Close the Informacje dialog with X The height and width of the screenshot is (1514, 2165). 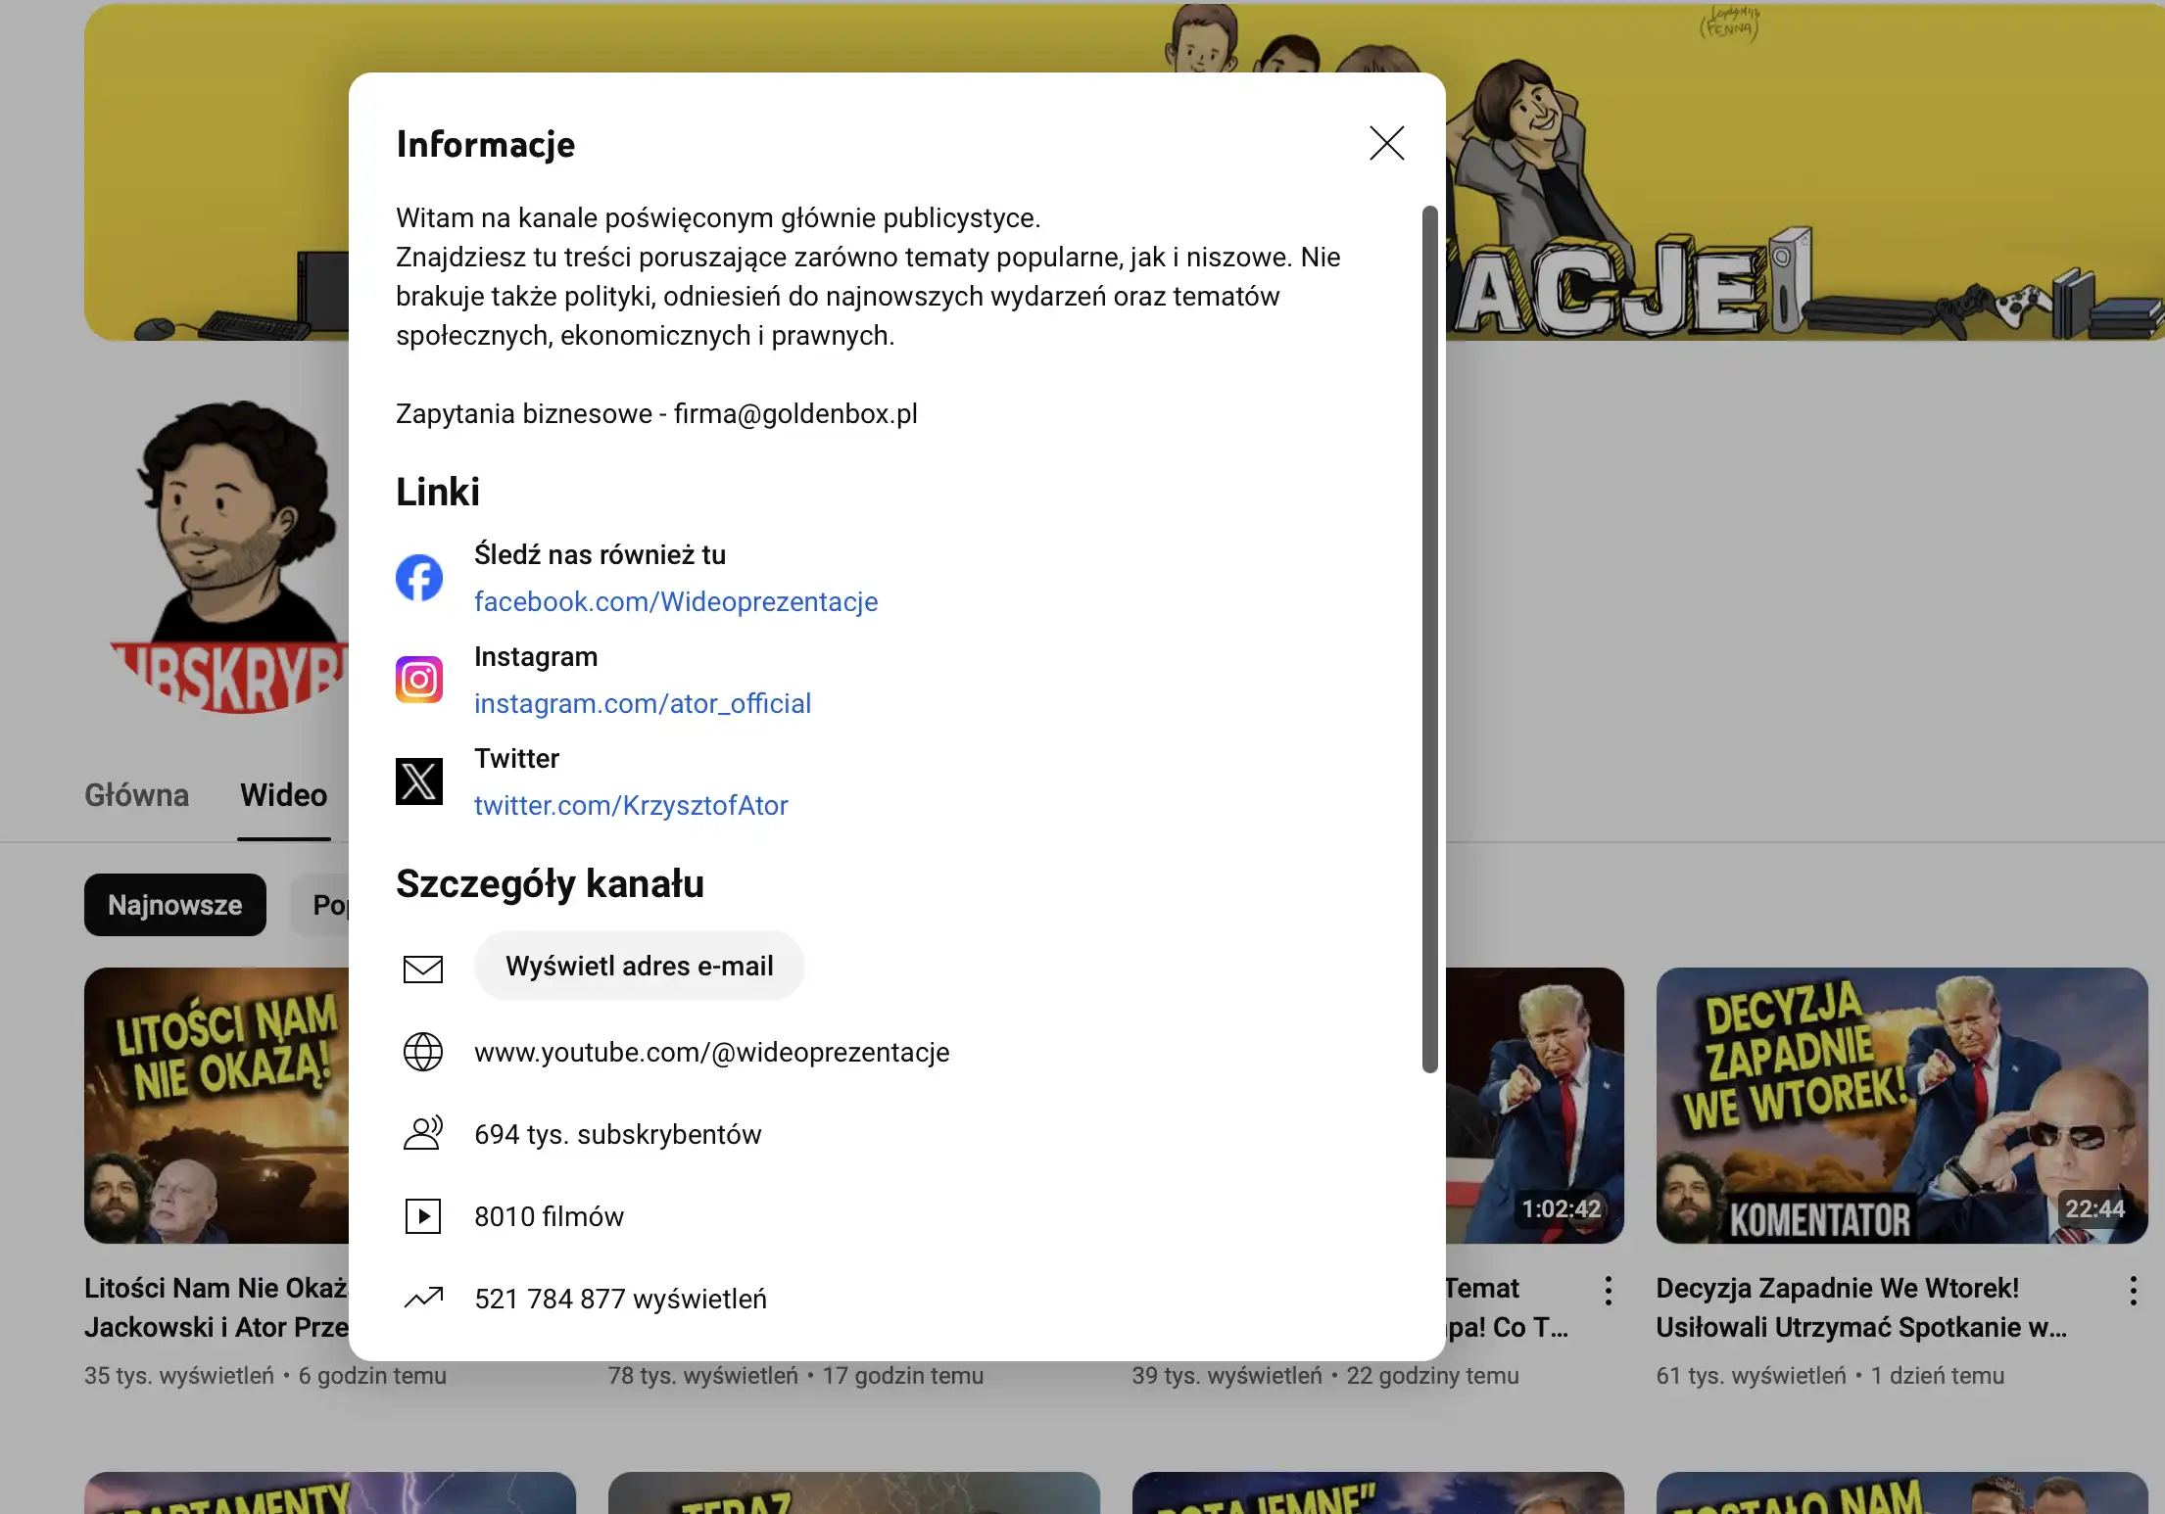click(1386, 144)
